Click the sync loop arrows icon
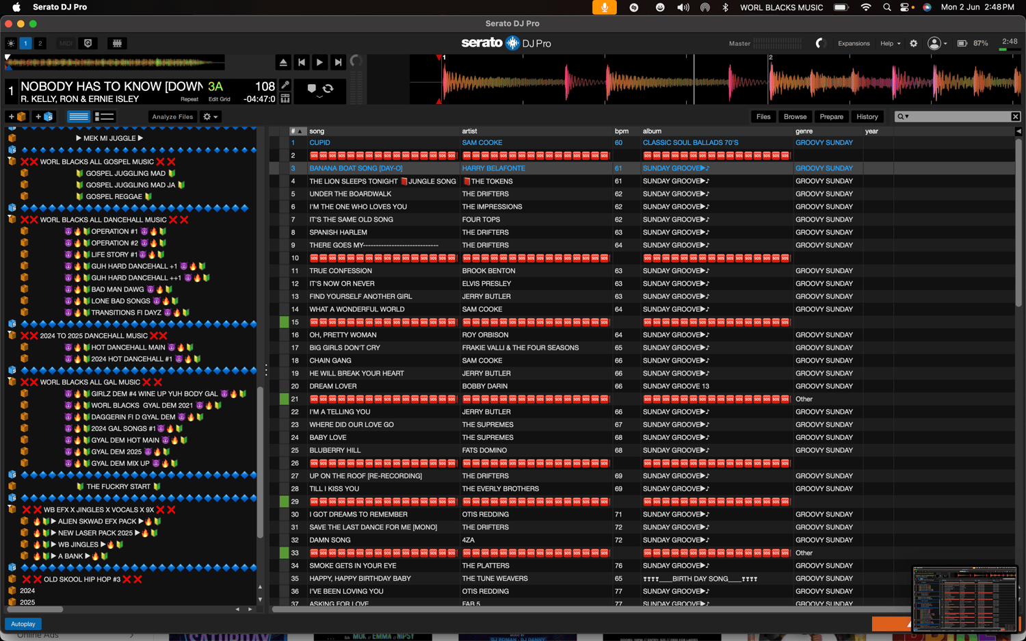The height and width of the screenshot is (641, 1026). click(x=328, y=88)
